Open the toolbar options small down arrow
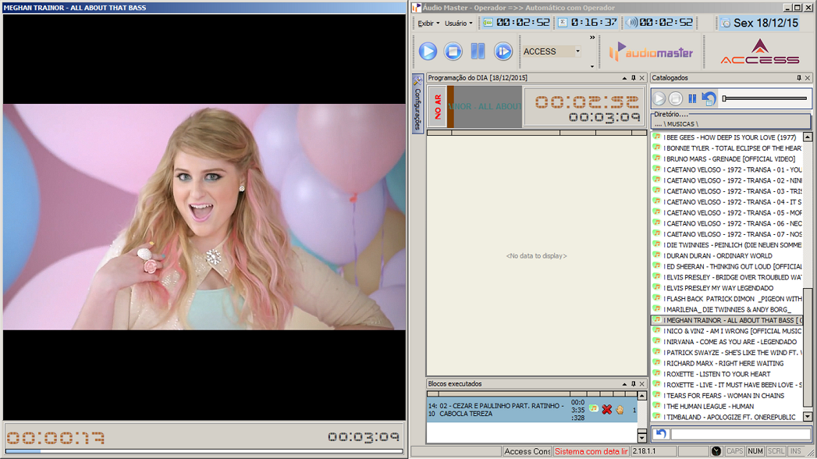Screen dimensions: 817x459 tap(592, 66)
